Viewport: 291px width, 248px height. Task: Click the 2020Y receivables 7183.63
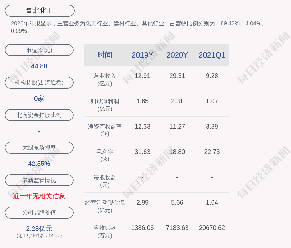point(177,228)
